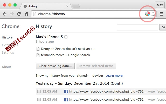Open About in the sidebar
The height and width of the screenshot is (104, 166).
[6, 67]
